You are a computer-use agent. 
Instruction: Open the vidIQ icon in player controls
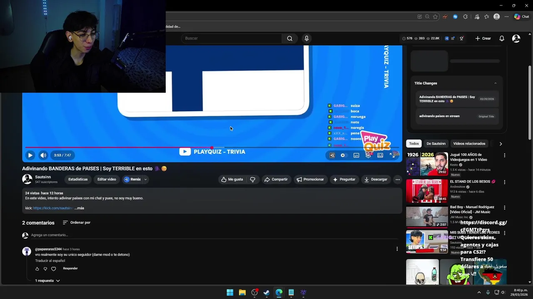click(332, 155)
